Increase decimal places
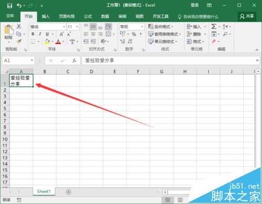The height and width of the screenshot is (204, 262). coord(123,41)
